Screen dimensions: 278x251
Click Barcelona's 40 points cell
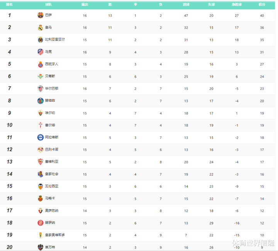[x=262, y=15]
